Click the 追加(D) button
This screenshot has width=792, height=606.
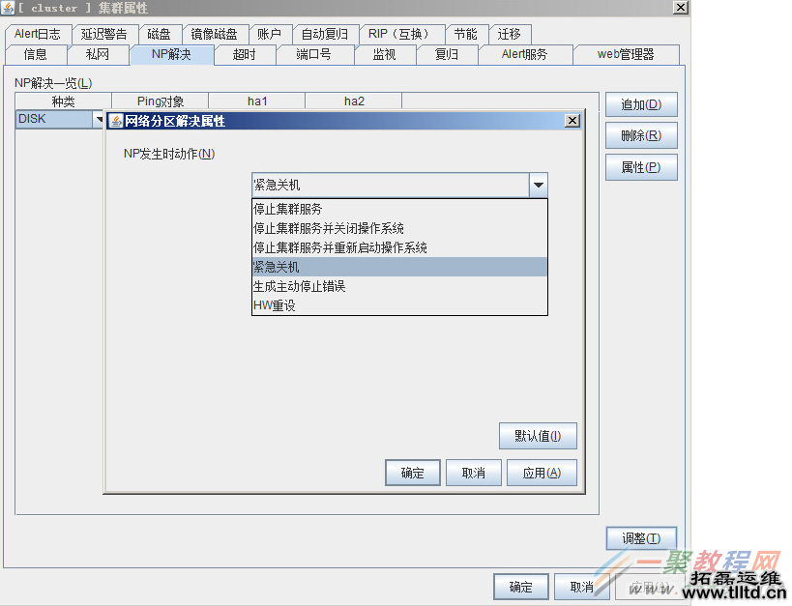coord(640,103)
